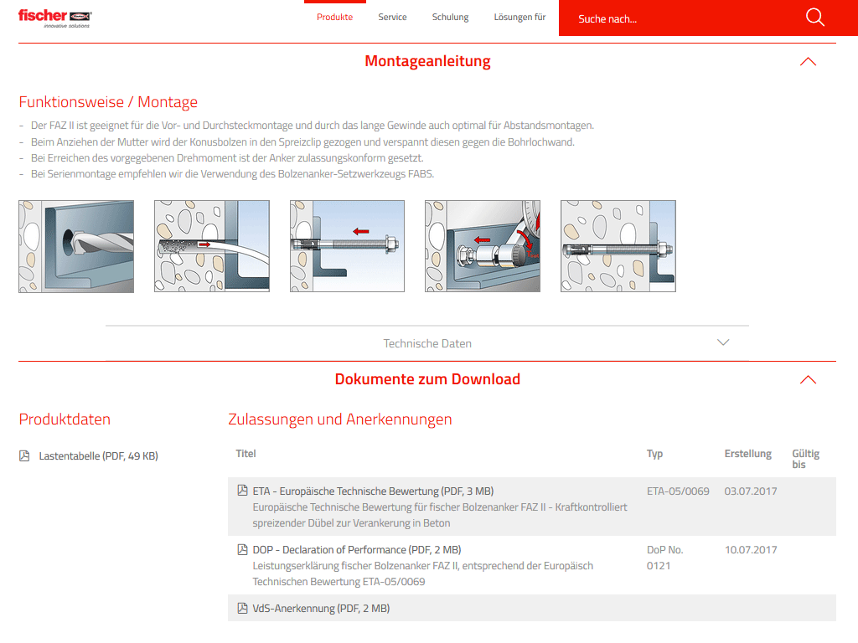Open the Produkte menu
The height and width of the screenshot is (643, 858).
click(x=335, y=18)
